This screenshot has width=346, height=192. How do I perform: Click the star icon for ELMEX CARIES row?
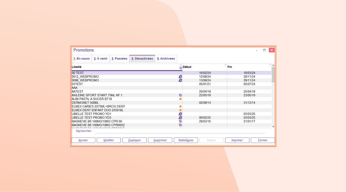click(180, 106)
